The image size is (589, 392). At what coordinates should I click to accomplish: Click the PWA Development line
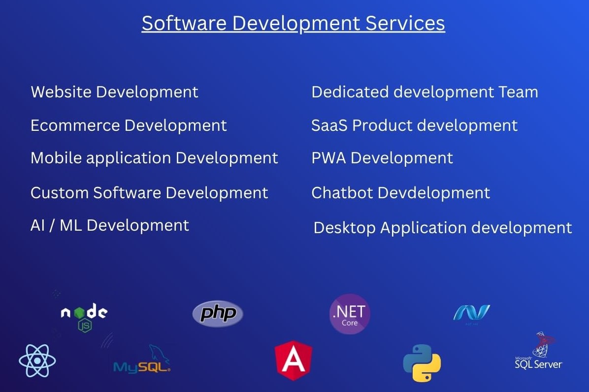pyautogui.click(x=382, y=158)
